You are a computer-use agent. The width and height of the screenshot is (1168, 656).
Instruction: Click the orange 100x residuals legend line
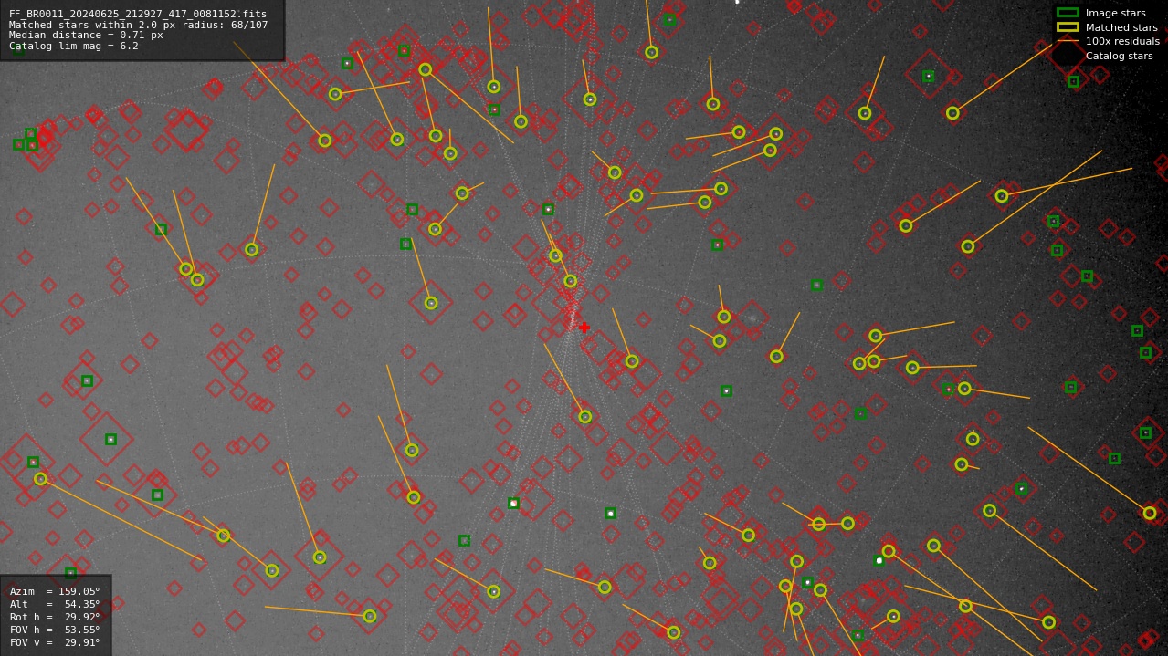click(x=1068, y=41)
